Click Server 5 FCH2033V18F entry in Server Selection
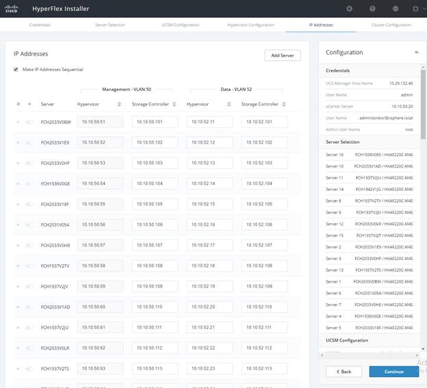This screenshot has width=427, height=388. click(x=370, y=328)
